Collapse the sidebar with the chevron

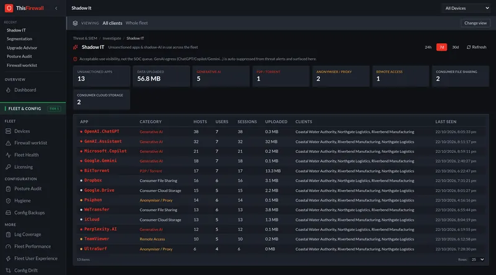[x=56, y=8]
